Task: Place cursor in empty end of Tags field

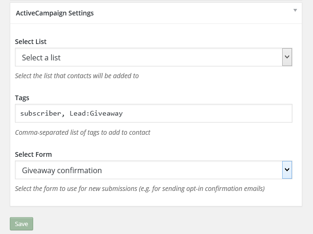Action: [x=210, y=113]
